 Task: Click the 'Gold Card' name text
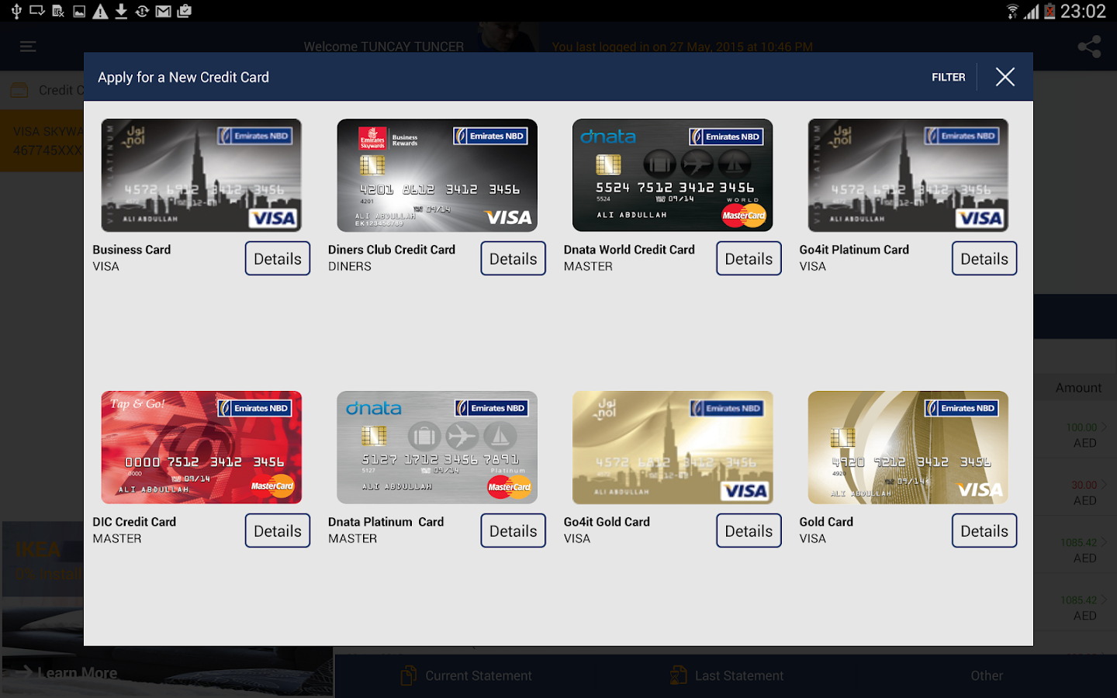pos(826,522)
